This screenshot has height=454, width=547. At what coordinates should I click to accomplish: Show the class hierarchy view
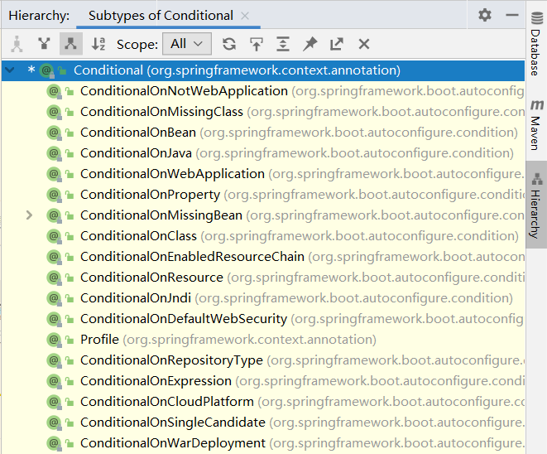click(17, 44)
